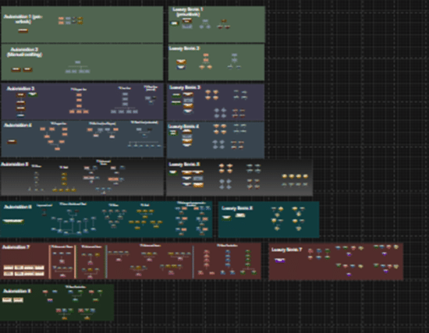Click the Luxury Items 6 heading
The image size is (429, 333).
(237, 208)
